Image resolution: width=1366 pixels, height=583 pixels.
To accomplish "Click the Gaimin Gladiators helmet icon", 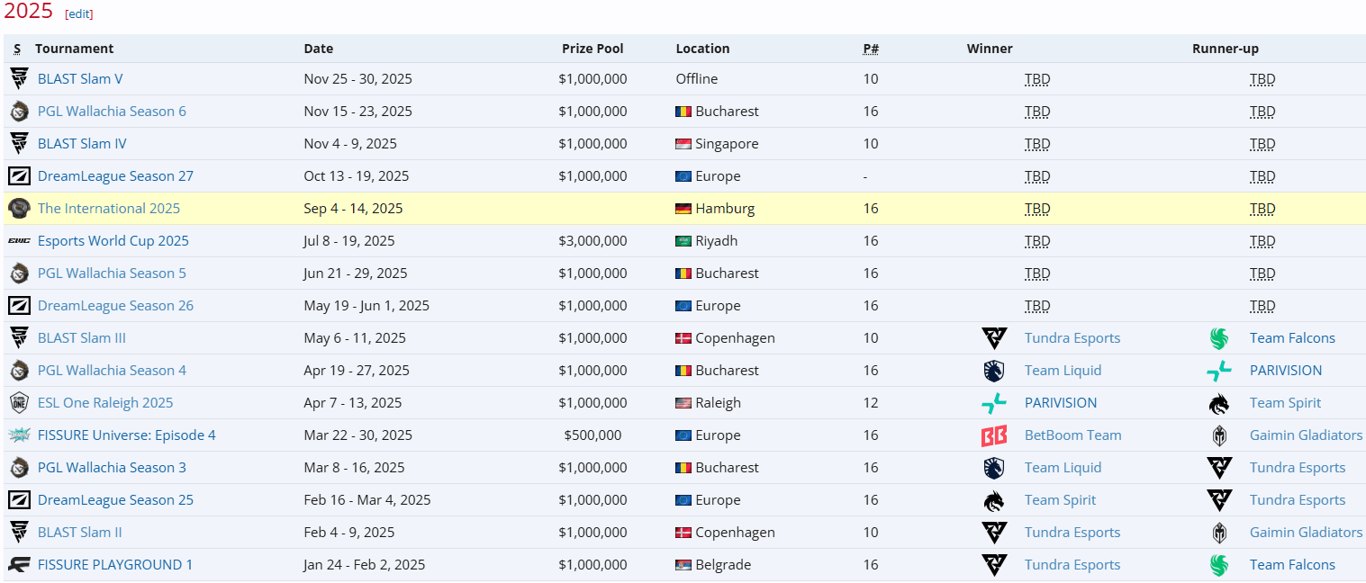I will point(1220,435).
